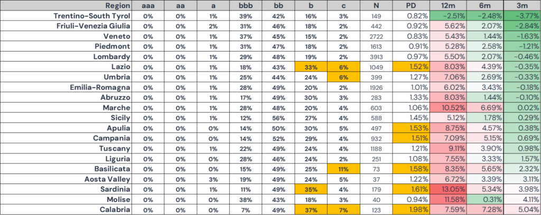Viewport: 541px width, 215px height.
Task: Select the Friuli-Venezia Giulia row label
Action: click(66, 26)
